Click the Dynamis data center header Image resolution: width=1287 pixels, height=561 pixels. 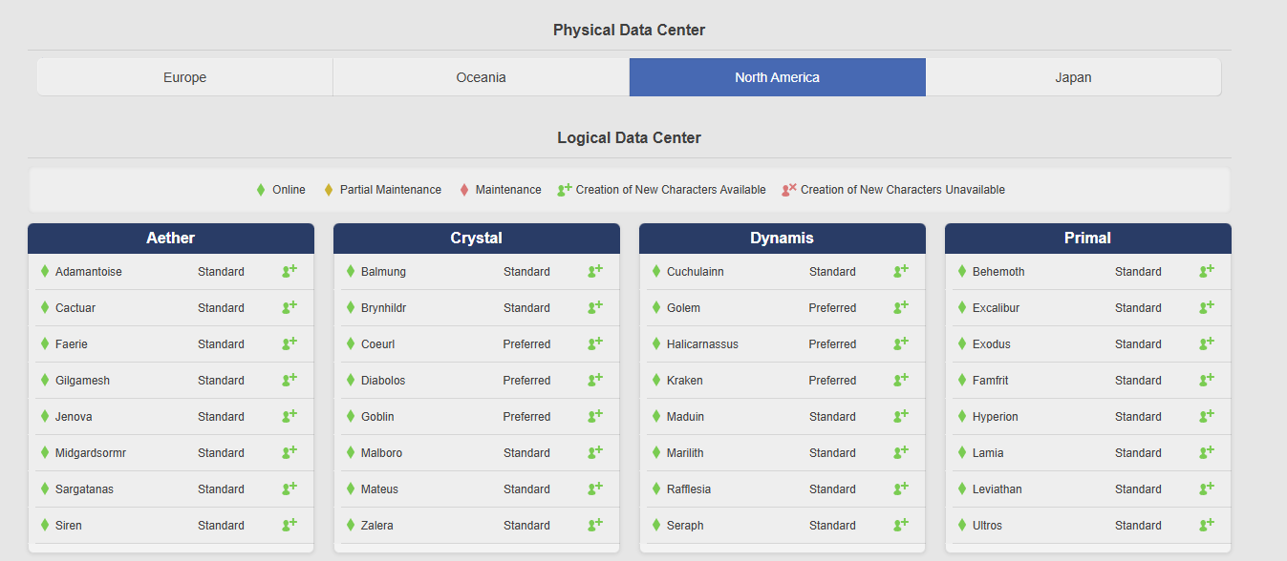pyautogui.click(x=783, y=239)
